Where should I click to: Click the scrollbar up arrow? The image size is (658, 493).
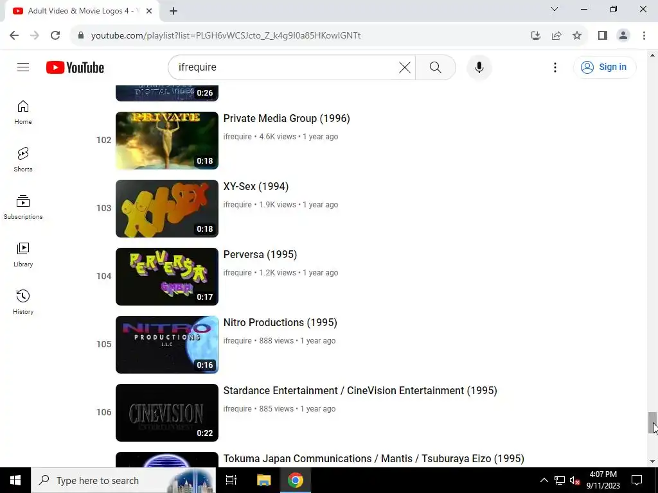(x=652, y=55)
